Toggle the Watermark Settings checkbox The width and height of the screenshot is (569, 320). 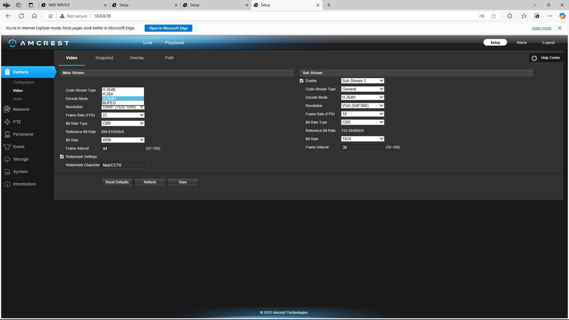62,157
